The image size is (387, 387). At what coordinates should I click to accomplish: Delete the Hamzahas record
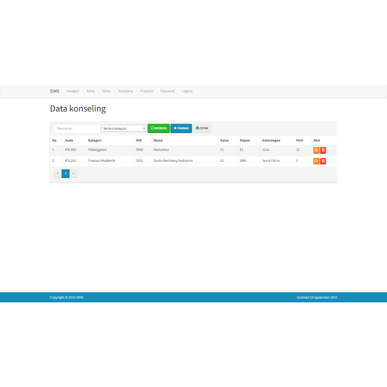click(x=323, y=150)
